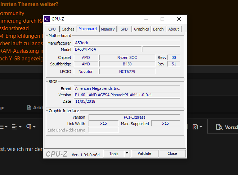Go to the Bench tab
Image resolution: width=238 pixels, height=175 pixels.
coord(158,29)
